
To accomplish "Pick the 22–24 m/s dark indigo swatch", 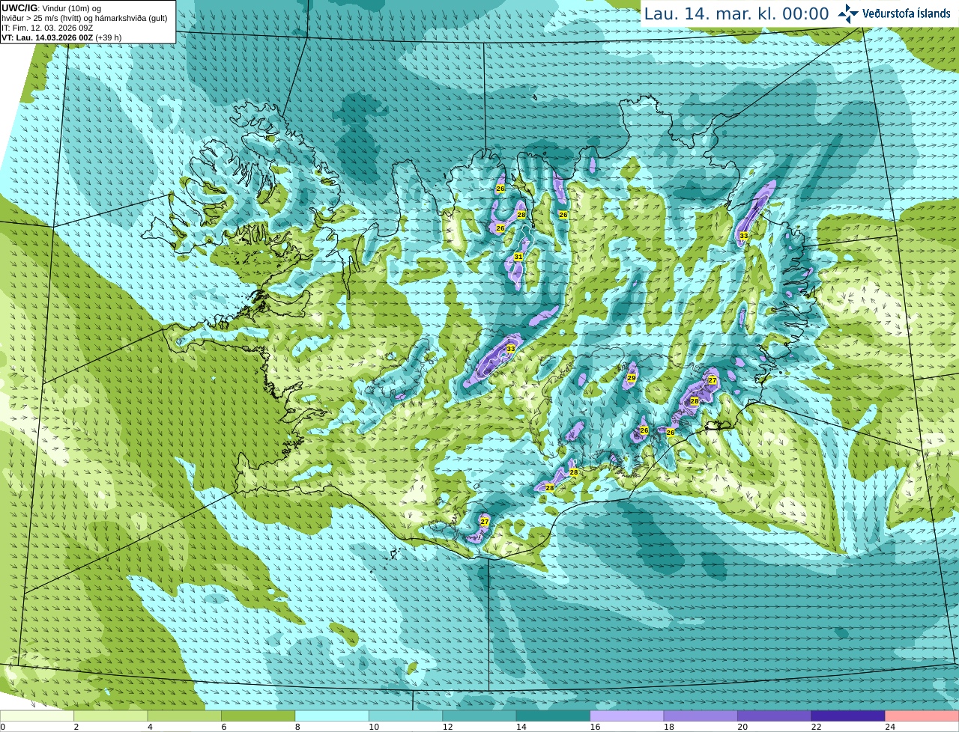I will tap(848, 716).
